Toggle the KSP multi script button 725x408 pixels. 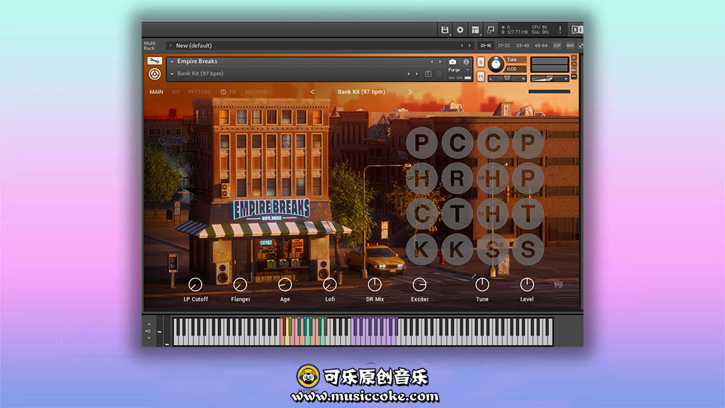[x=557, y=46]
